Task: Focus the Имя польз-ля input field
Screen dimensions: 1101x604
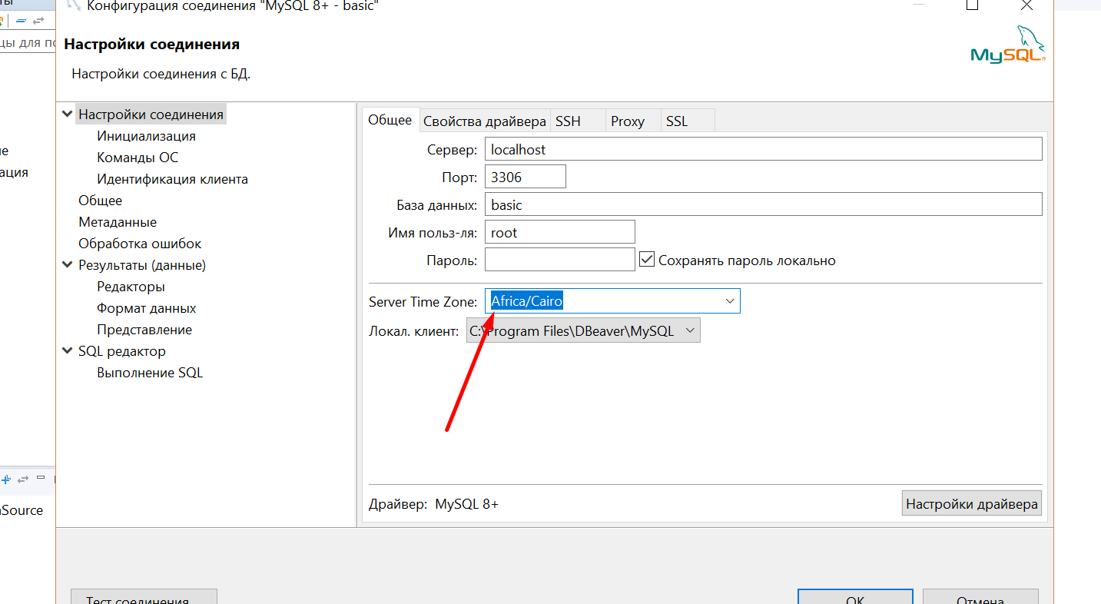Action: click(560, 231)
